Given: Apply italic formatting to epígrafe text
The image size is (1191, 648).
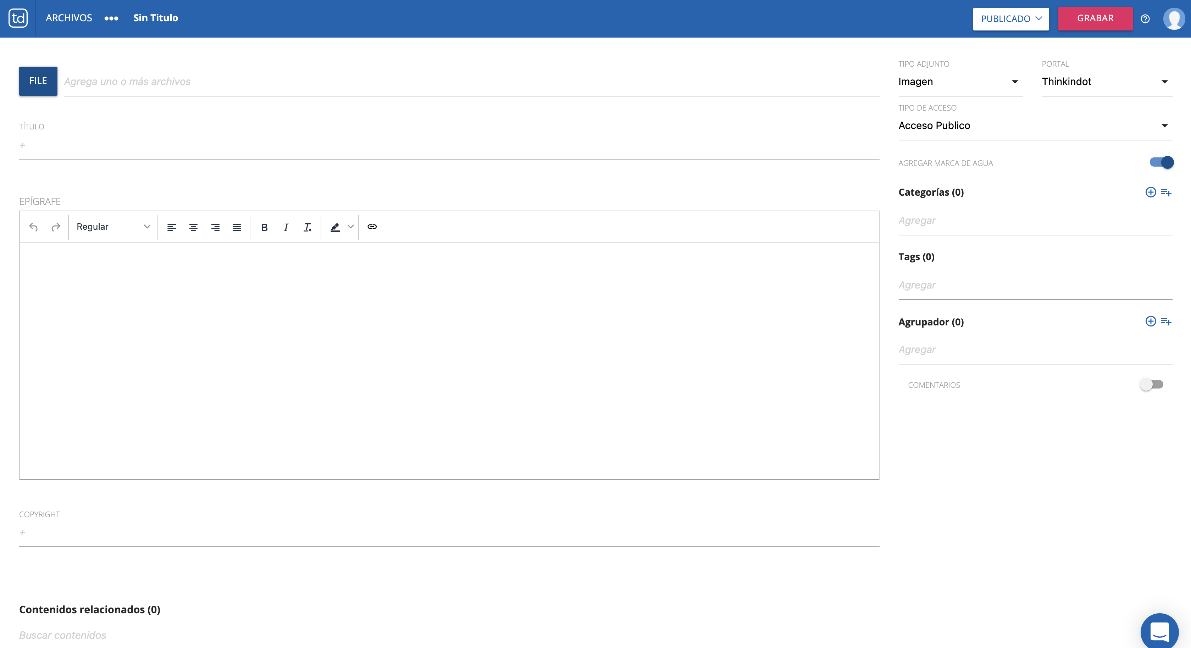Looking at the screenshot, I should click(x=286, y=227).
